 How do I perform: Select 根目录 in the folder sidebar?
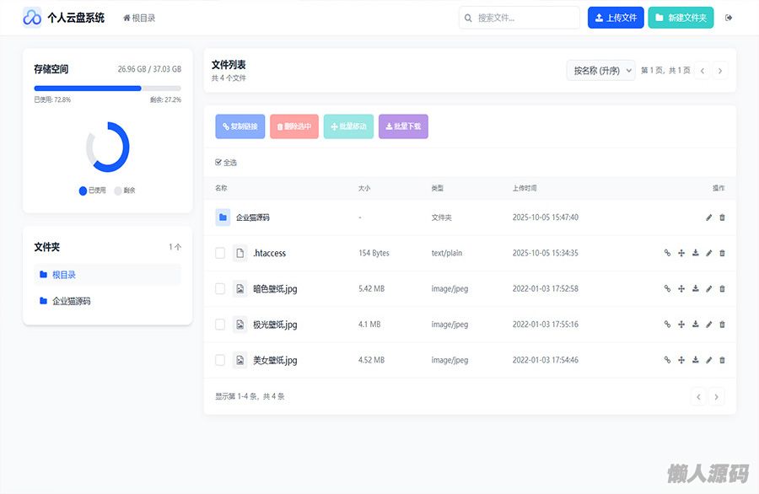(x=64, y=275)
